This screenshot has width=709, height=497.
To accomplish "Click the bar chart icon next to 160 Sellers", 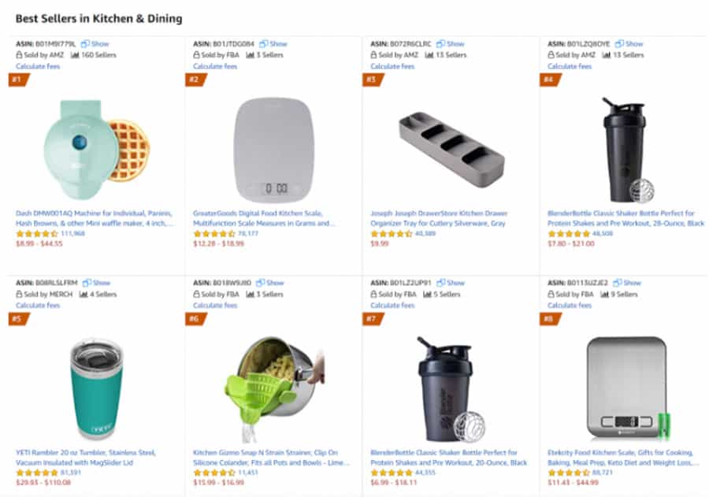I will coord(76,55).
